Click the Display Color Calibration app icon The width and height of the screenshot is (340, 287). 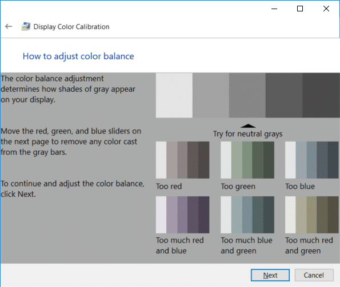[26, 26]
